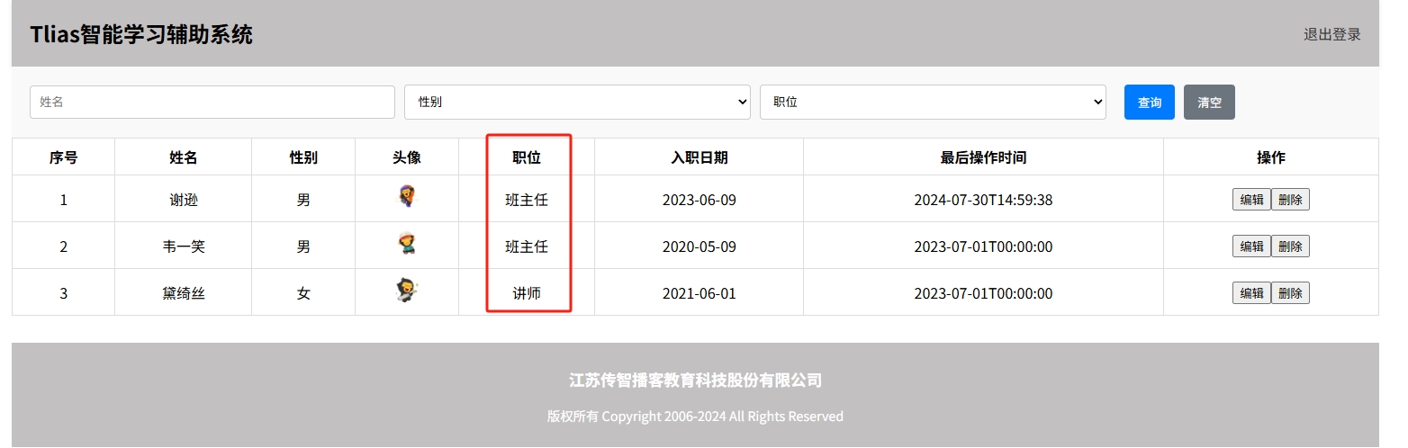The height and width of the screenshot is (448, 1408).
Task: Click 讲师 position cell
Action: [527, 293]
